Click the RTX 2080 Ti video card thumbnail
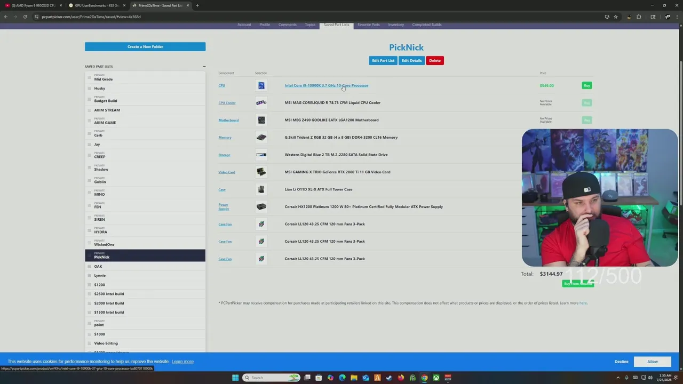The image size is (683, 384). click(x=261, y=172)
